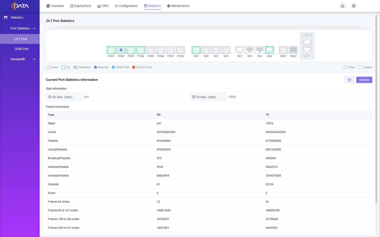The height and width of the screenshot is (237, 380).
Task: Select the XGE1 port icon
Action: click(283, 50)
